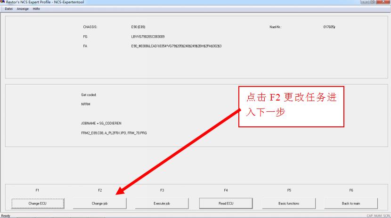Click the Ready status bar text
The image size is (391, 218).
(6, 216)
